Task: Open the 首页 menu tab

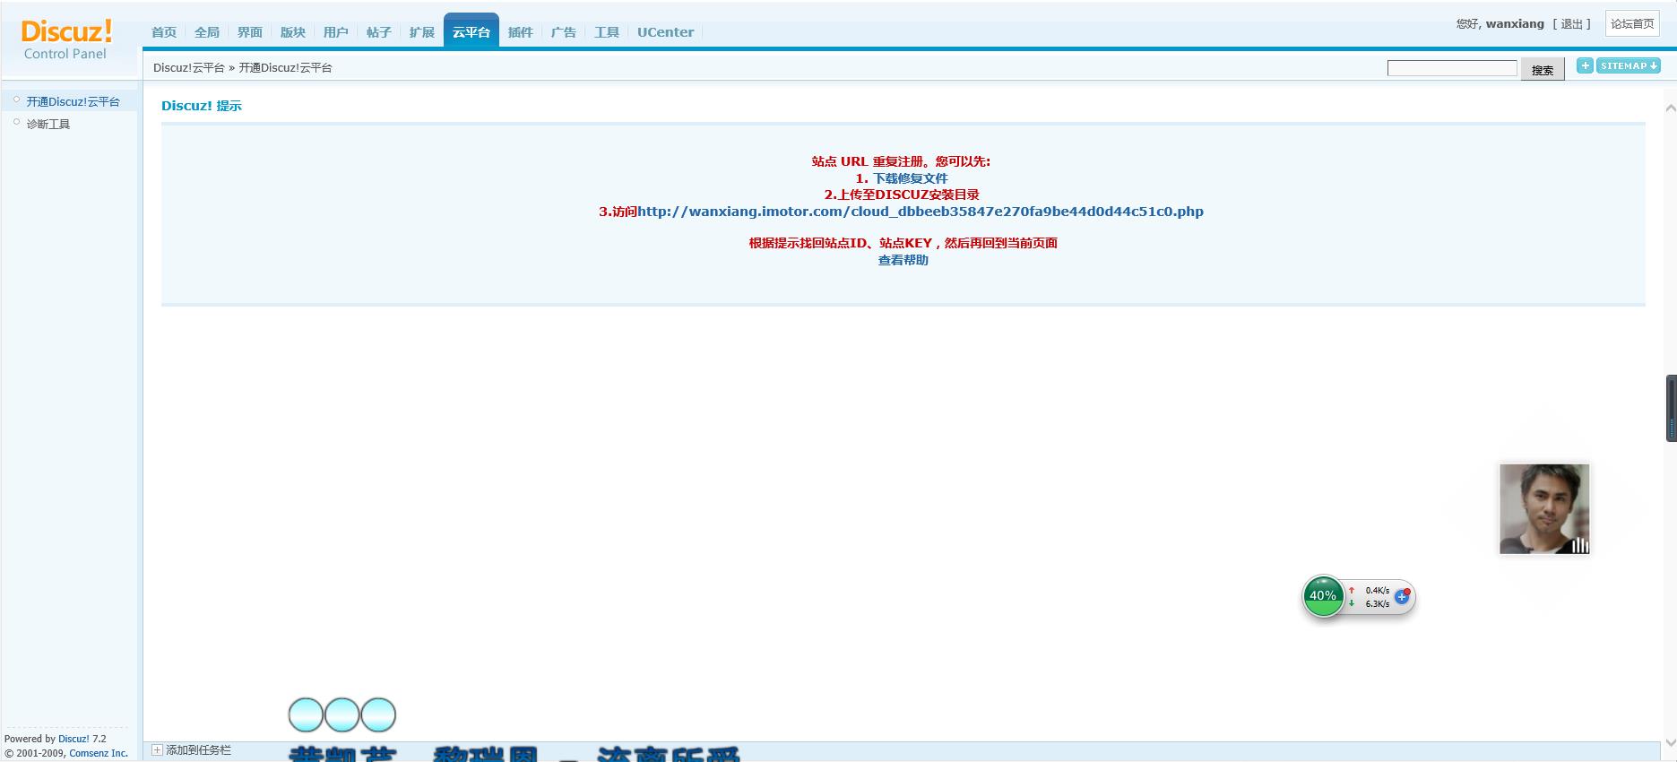Action: tap(164, 32)
